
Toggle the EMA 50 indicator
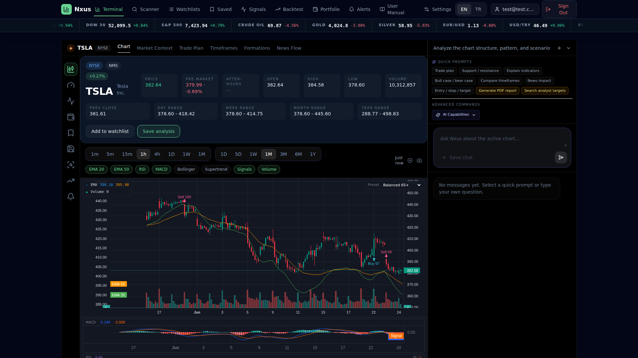pyautogui.click(x=121, y=169)
